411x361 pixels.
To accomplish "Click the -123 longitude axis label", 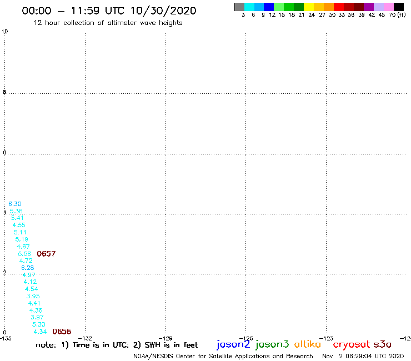I will pyautogui.click(x=326, y=338).
